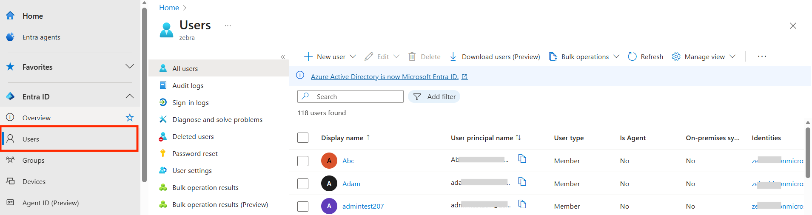The height and width of the screenshot is (215, 812).
Task: Open the Azure Active Directory rename notice link
Action: (x=385, y=76)
